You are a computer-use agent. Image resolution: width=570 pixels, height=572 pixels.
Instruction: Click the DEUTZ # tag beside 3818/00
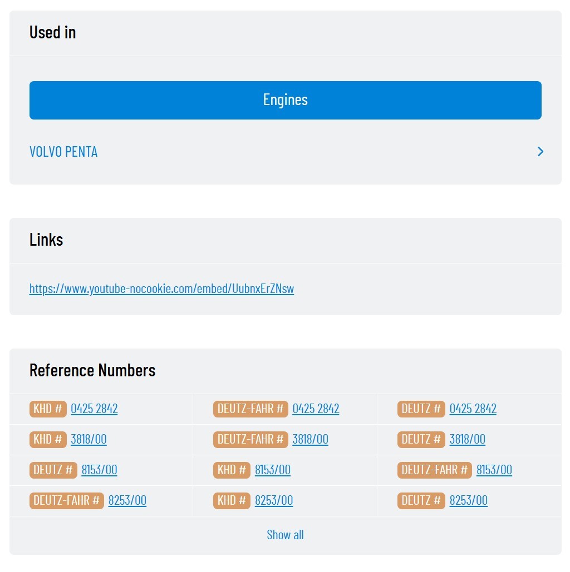[421, 439]
